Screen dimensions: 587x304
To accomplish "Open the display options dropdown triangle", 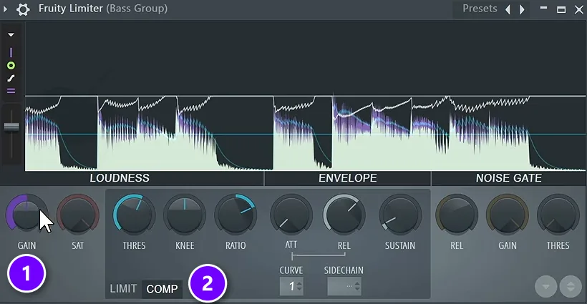I will pyautogui.click(x=11, y=35).
